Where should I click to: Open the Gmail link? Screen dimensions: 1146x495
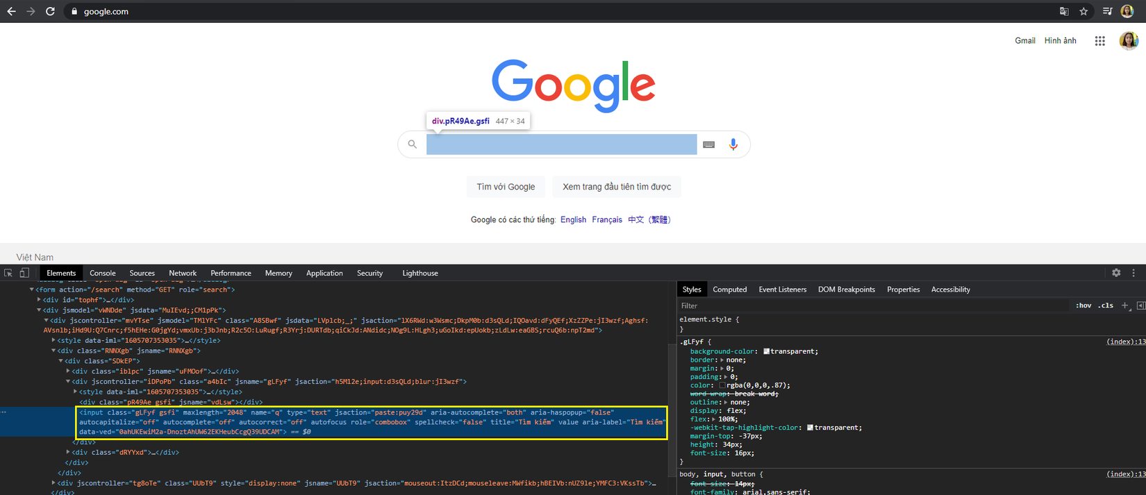[1025, 41]
